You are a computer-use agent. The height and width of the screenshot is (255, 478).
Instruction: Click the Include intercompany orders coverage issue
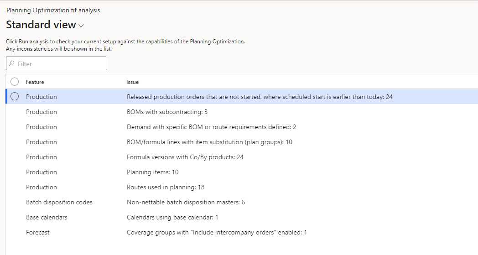pos(217,232)
